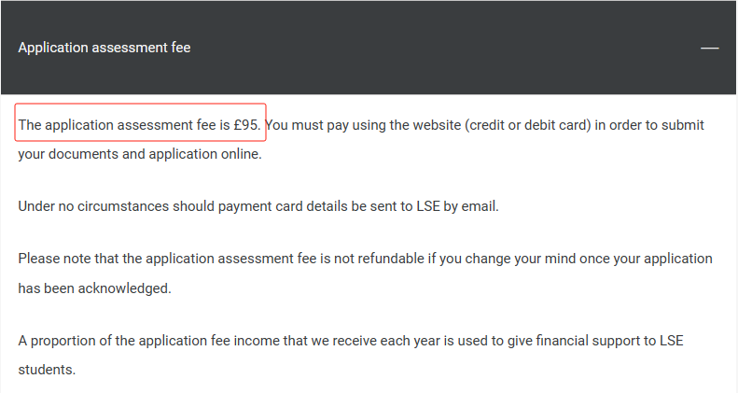738x393 pixels.
Task: Click the words "not refundable"
Action: click(379, 259)
